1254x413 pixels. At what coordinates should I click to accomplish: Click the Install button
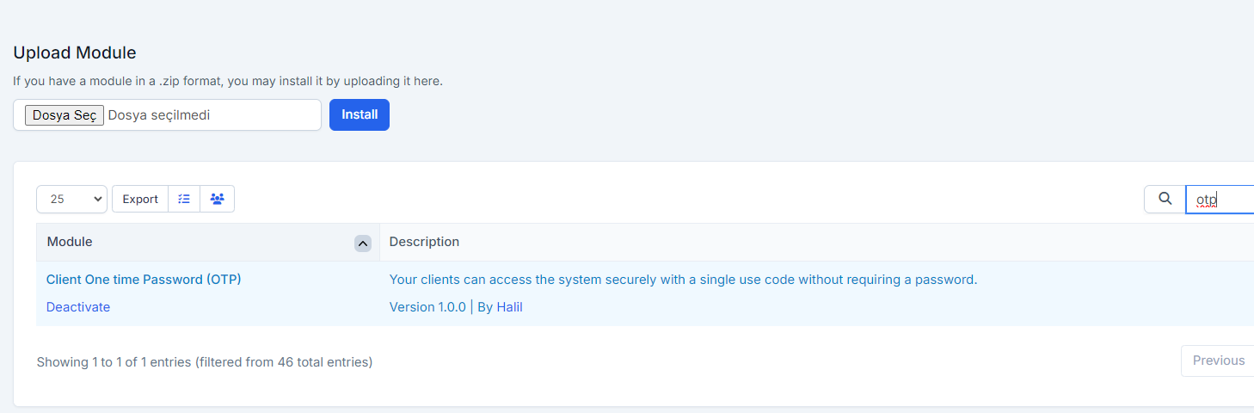tap(360, 114)
